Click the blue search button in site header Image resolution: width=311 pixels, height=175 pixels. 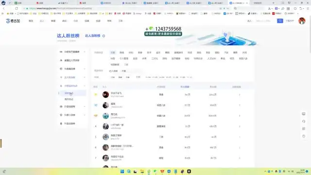click(x=280, y=20)
